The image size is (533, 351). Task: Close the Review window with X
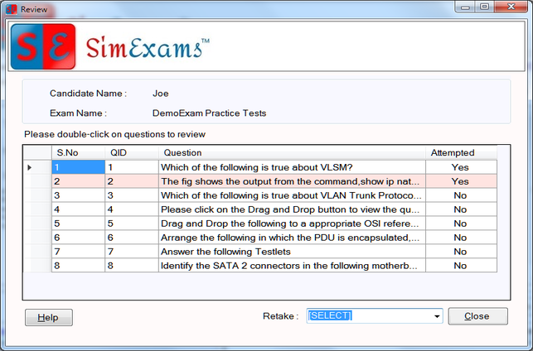click(x=511, y=7)
